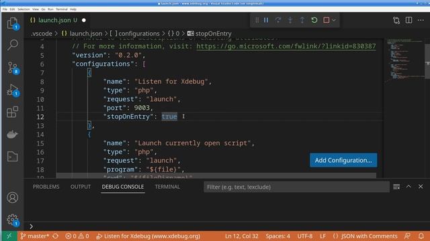Split the editor to the right
This screenshot has width=430, height=241.
coord(408,20)
